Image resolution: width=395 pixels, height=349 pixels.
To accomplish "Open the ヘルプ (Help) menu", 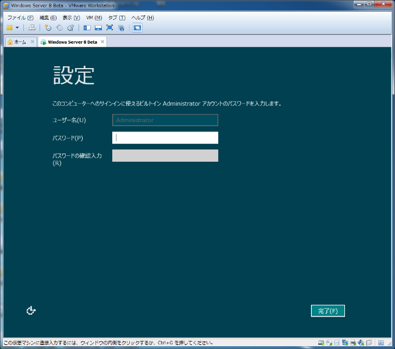I will tap(142, 17).
